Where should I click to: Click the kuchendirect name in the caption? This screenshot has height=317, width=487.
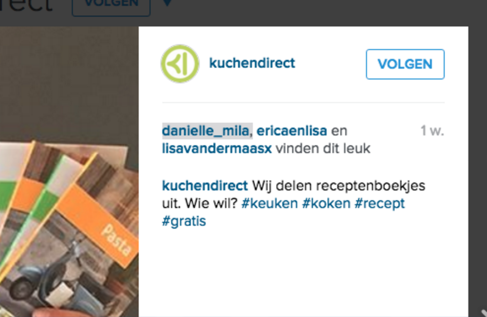pyautogui.click(x=204, y=186)
